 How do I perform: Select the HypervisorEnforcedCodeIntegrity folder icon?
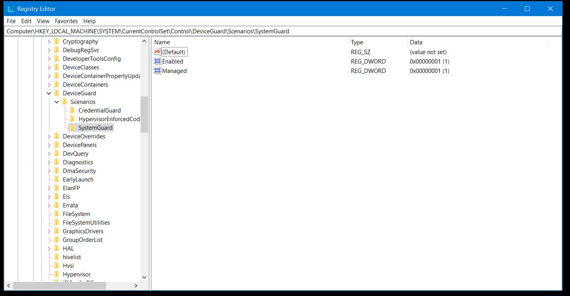[x=72, y=119]
